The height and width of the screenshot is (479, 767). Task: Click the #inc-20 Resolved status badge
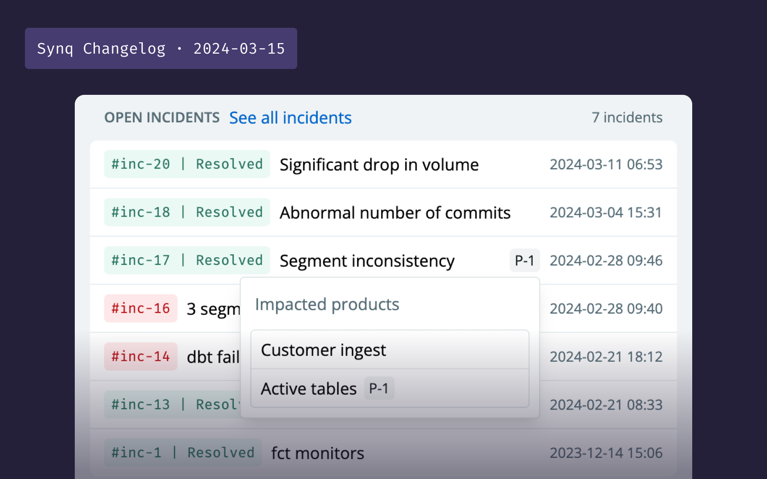(187, 164)
